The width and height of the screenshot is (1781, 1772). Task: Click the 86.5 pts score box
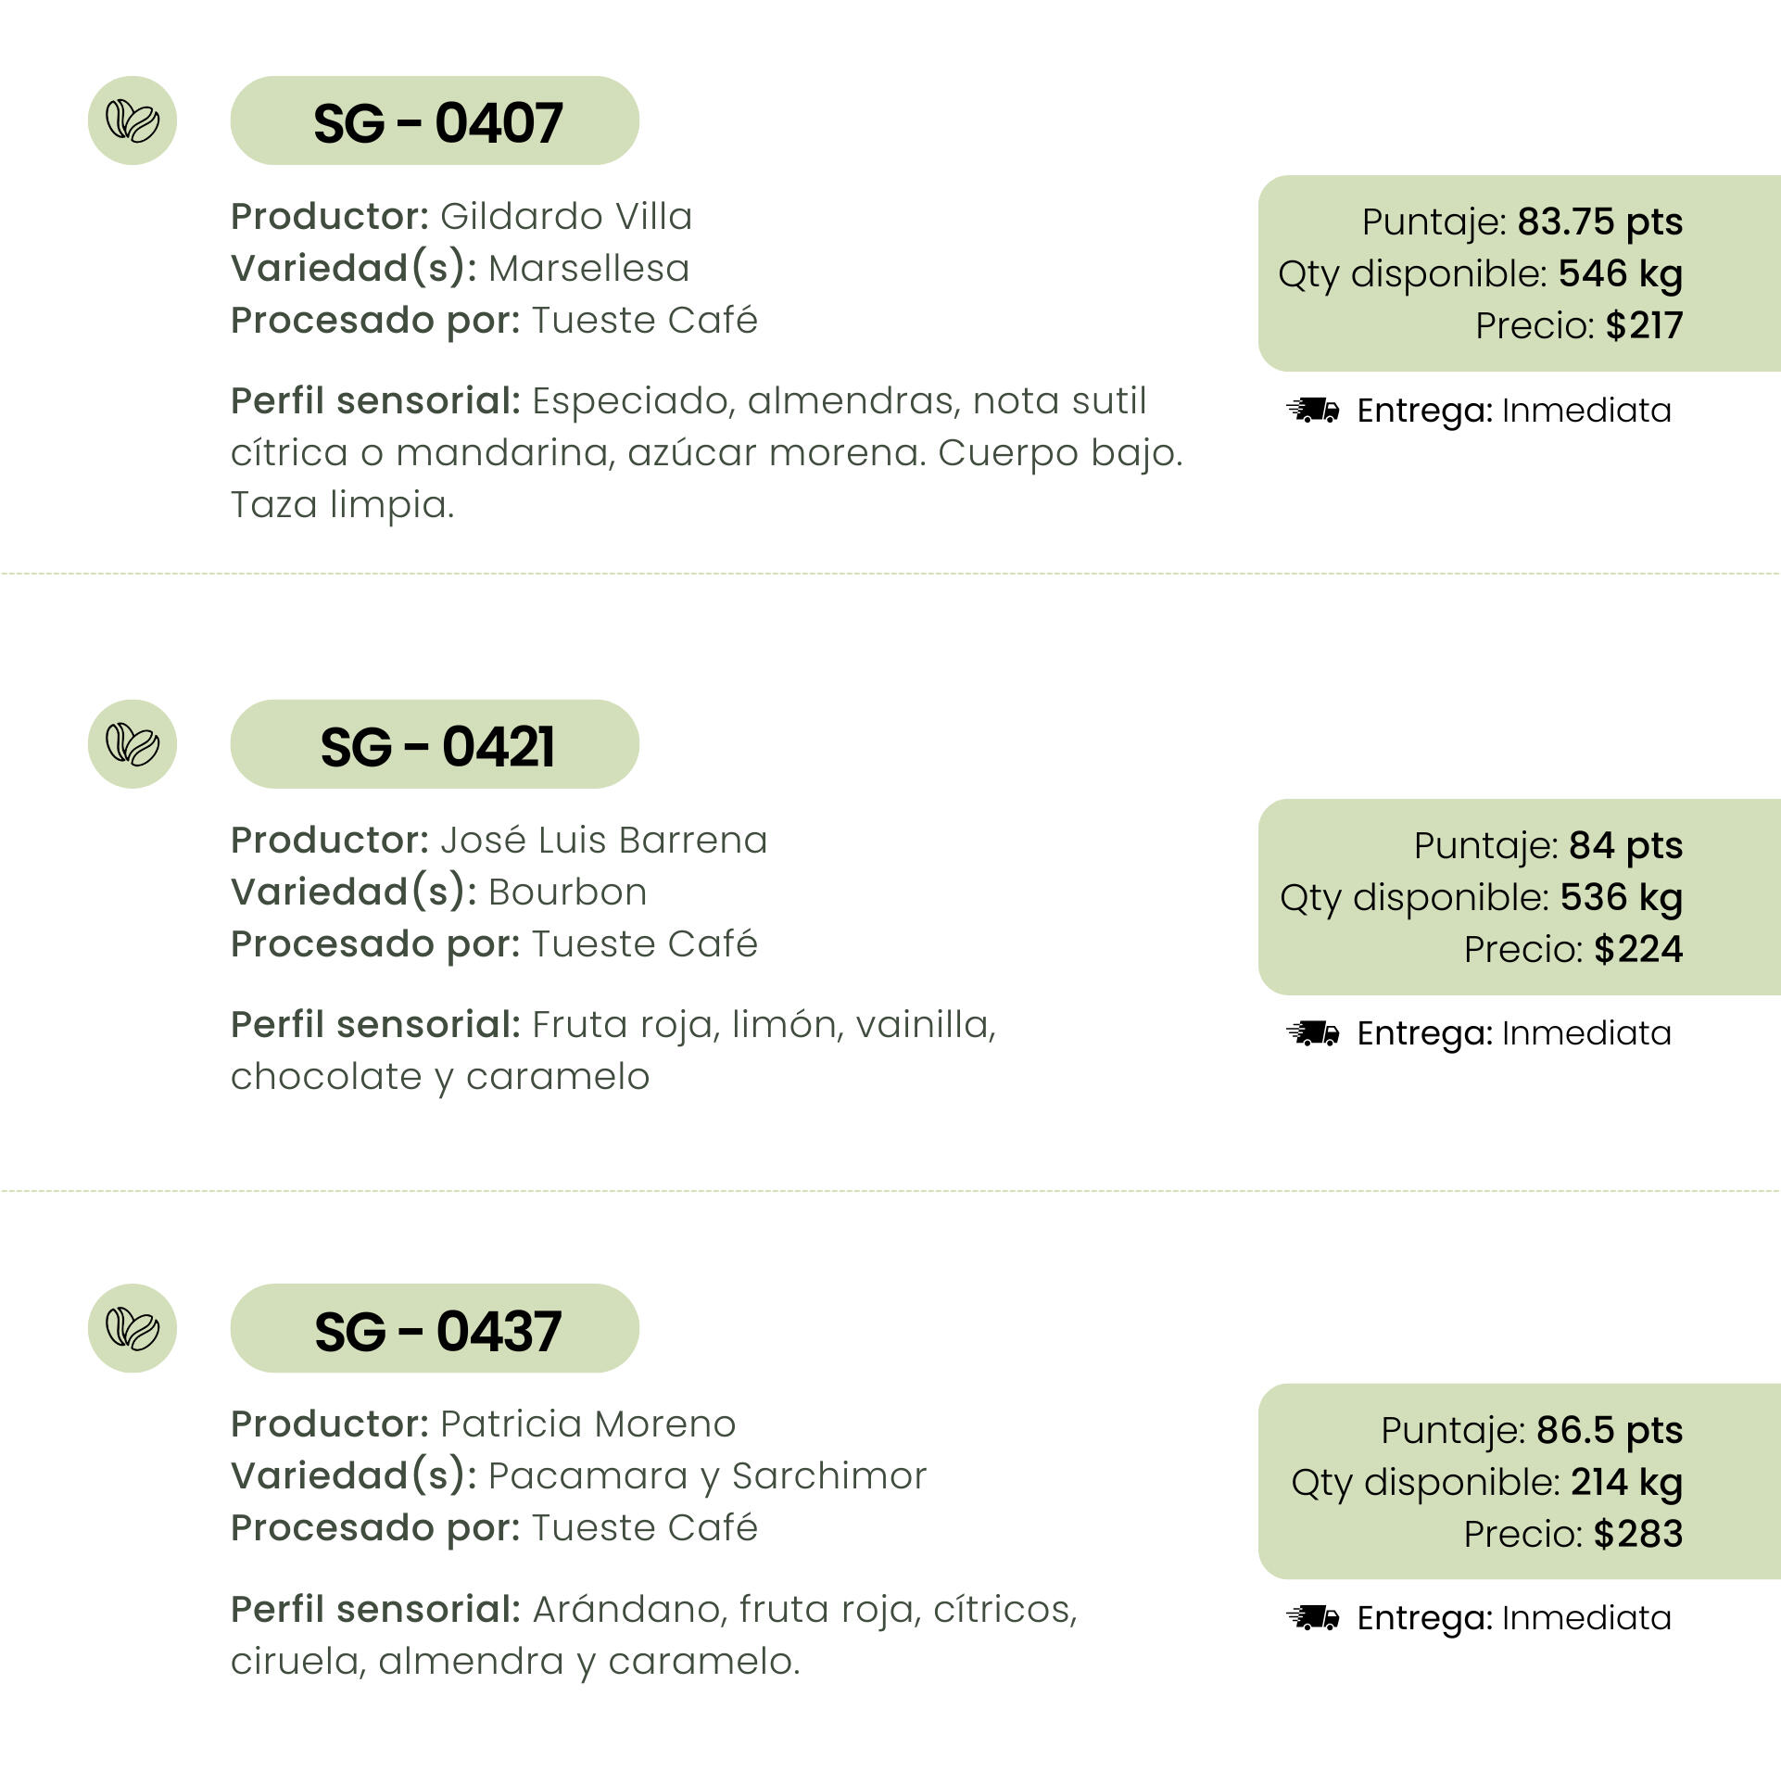(x=1520, y=1481)
